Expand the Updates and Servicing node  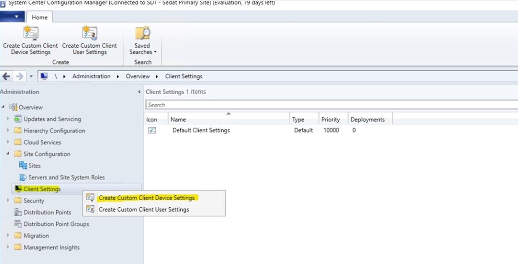(8, 118)
